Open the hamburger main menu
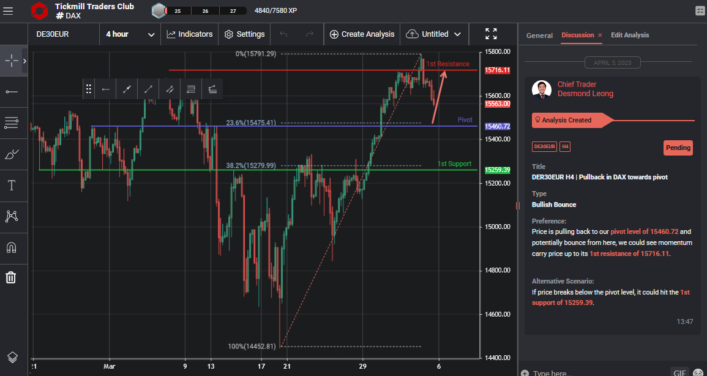707x376 pixels. click(x=8, y=11)
